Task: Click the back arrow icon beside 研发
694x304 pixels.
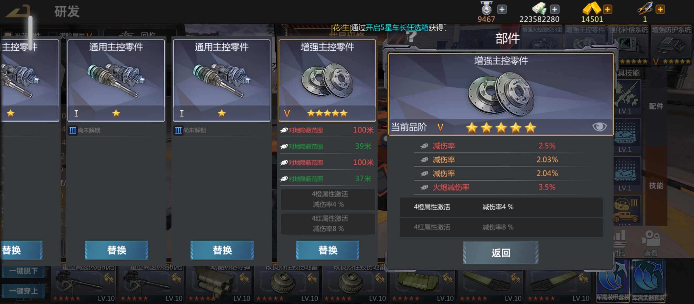Action: click(x=18, y=11)
